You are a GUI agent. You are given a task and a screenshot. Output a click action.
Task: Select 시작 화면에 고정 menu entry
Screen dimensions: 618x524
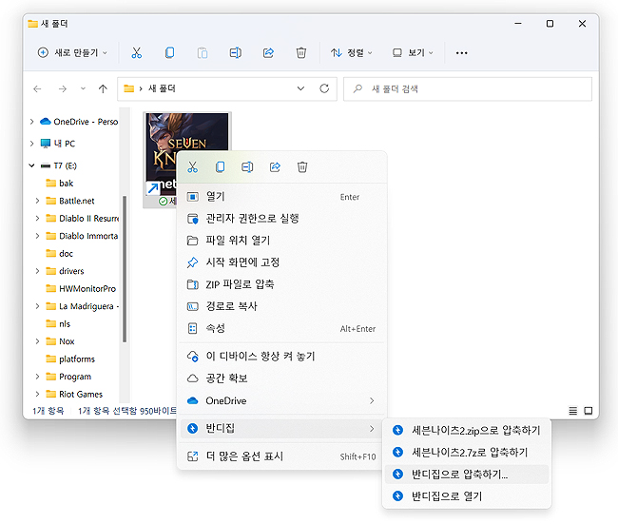click(281, 262)
